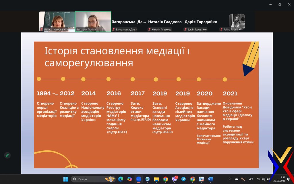Viewport: 294px width, 184px height.
Task: Open the Wi-Fi network tray icon
Action: (x=258, y=179)
